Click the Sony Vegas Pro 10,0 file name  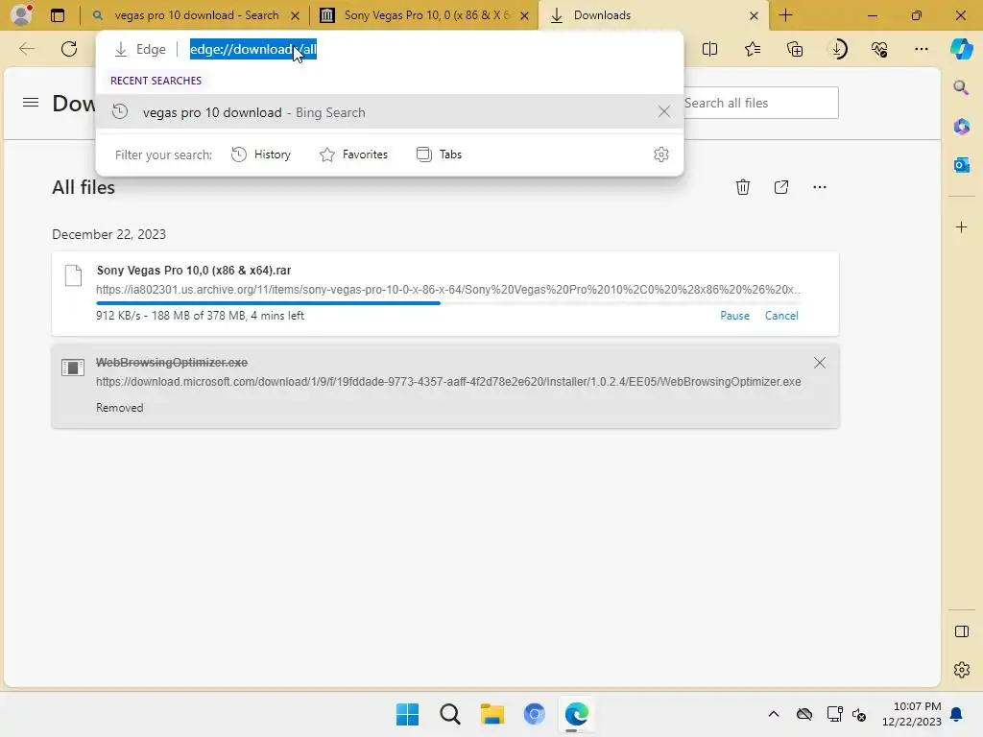tap(194, 270)
